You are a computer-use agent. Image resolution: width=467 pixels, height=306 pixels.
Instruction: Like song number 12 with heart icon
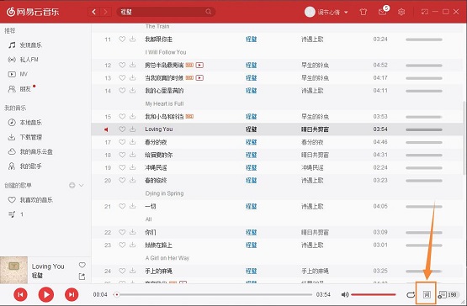tap(122, 65)
